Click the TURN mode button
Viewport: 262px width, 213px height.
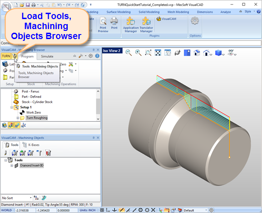(6, 56)
